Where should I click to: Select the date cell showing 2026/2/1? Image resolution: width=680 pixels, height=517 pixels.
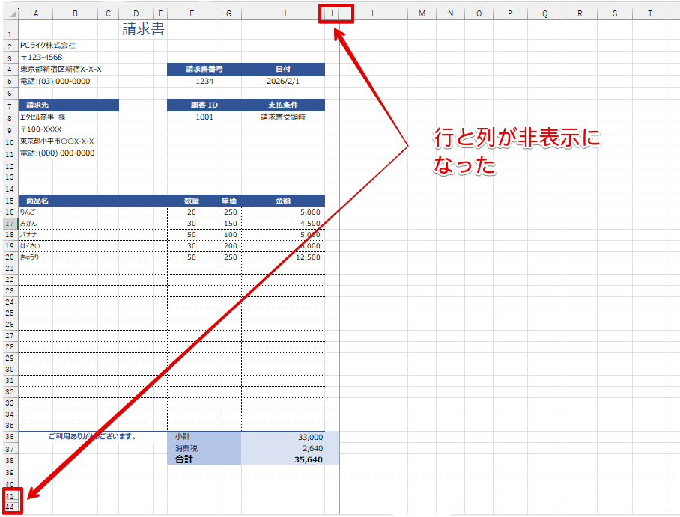(283, 80)
